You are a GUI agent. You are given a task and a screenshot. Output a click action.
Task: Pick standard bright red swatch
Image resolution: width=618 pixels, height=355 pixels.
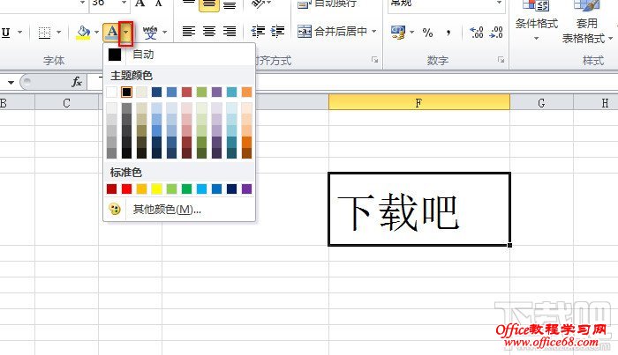click(x=126, y=189)
